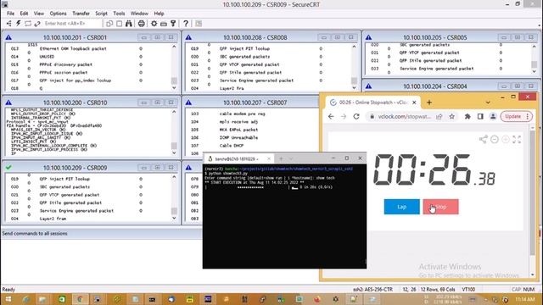Click the vclock.com address bar
543x305 pixels.
tap(404, 117)
